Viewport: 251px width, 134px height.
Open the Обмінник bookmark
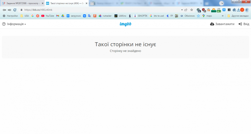pyautogui.click(x=188, y=16)
